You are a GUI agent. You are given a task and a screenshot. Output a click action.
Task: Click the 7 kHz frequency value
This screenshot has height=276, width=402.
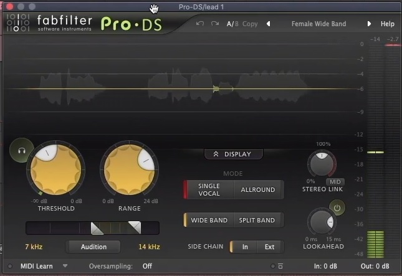tap(34, 247)
